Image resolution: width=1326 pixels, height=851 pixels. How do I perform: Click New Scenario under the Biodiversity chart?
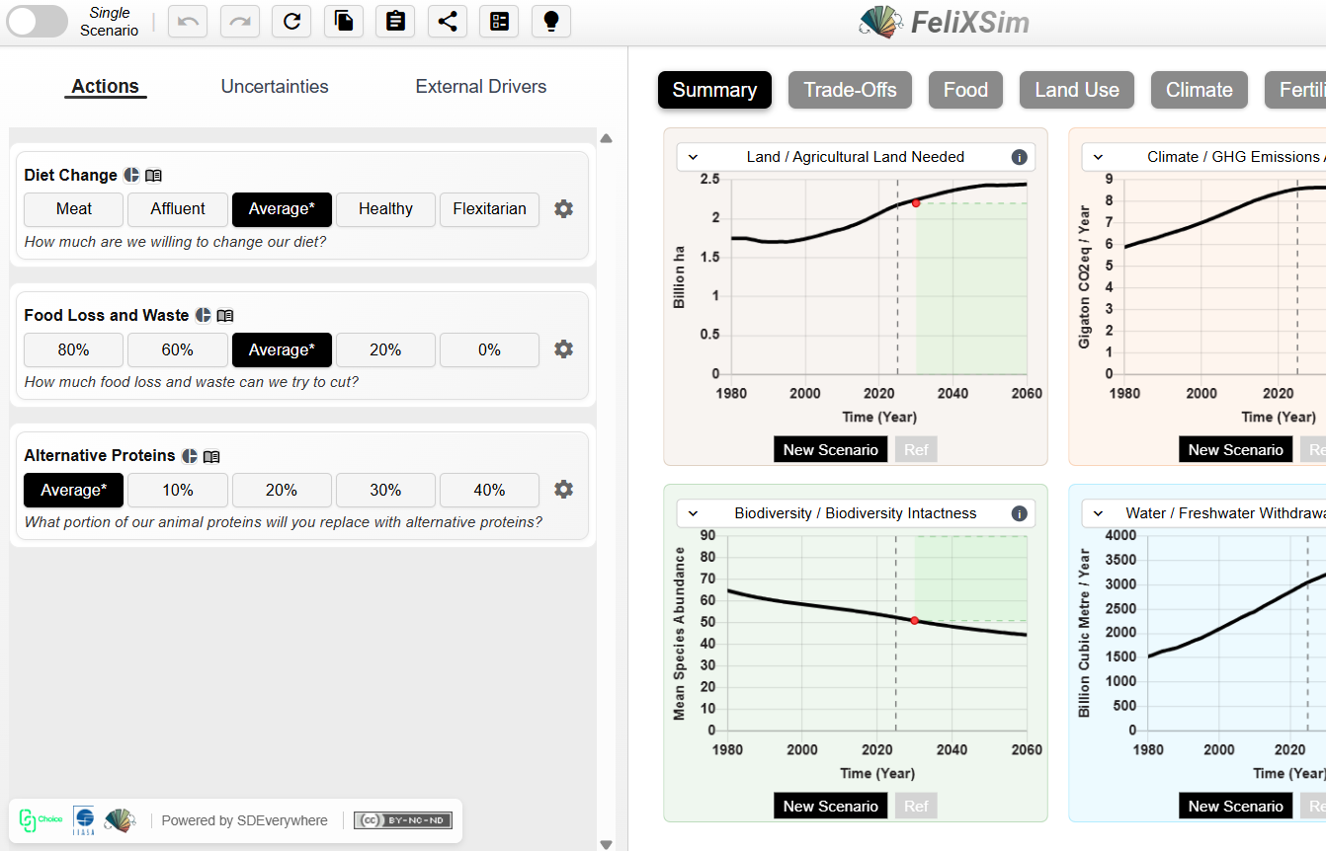(831, 807)
